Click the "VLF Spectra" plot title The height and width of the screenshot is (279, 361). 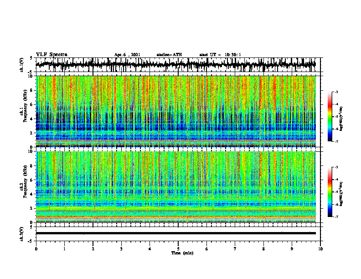tap(52, 55)
